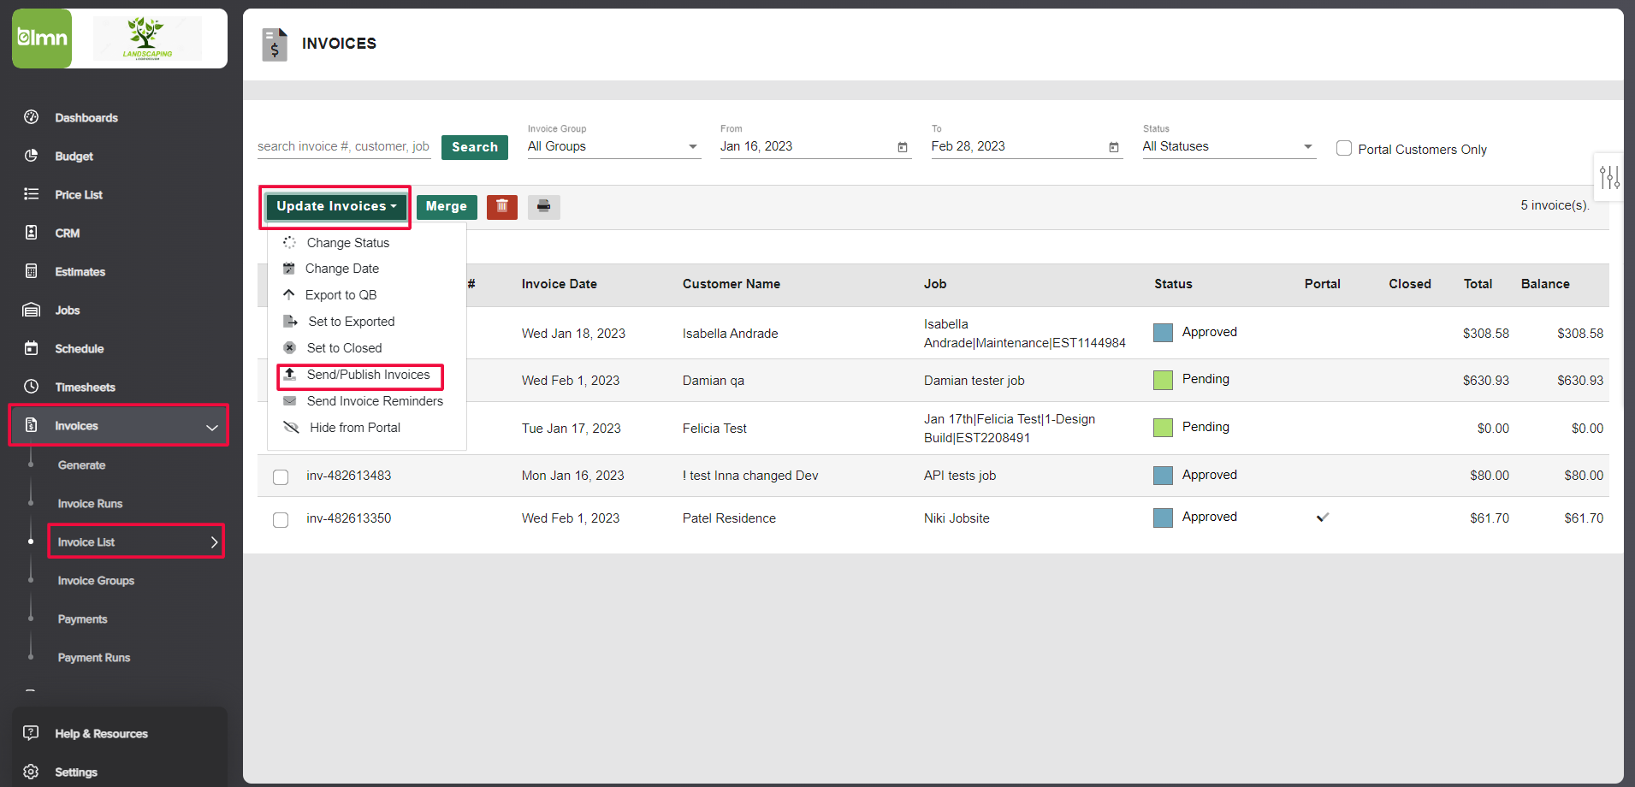Open invoice inv-482613350 link
The width and height of the screenshot is (1635, 787).
click(349, 518)
